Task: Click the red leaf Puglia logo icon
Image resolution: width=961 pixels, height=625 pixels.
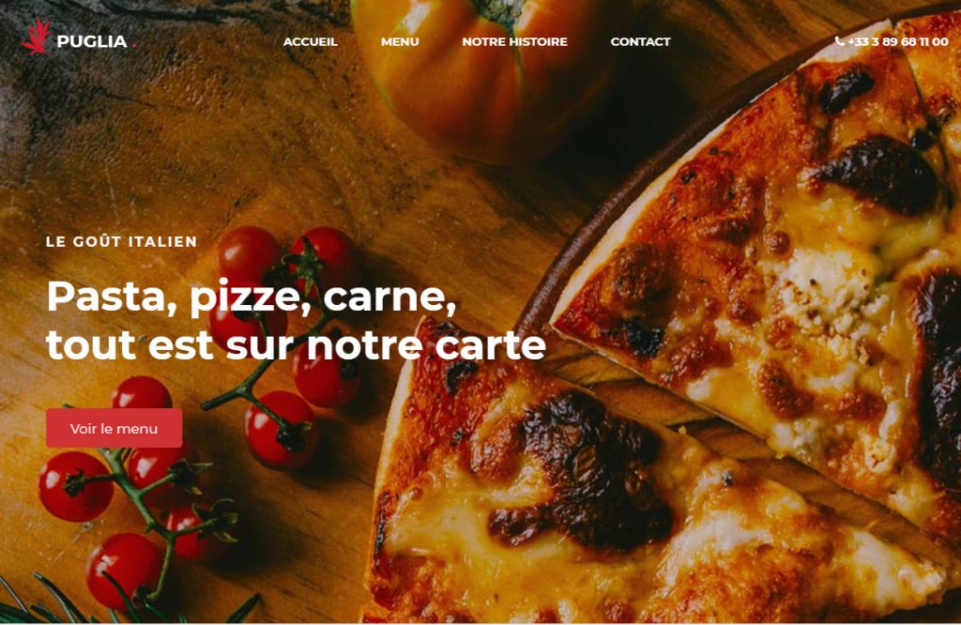Action: point(37,37)
